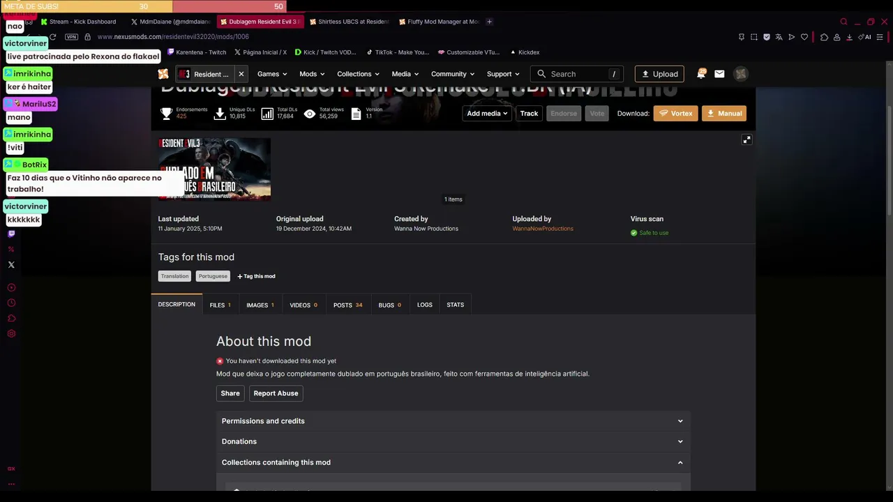Screen dimensions: 893x502
Task: Track this mod
Action: point(529,114)
